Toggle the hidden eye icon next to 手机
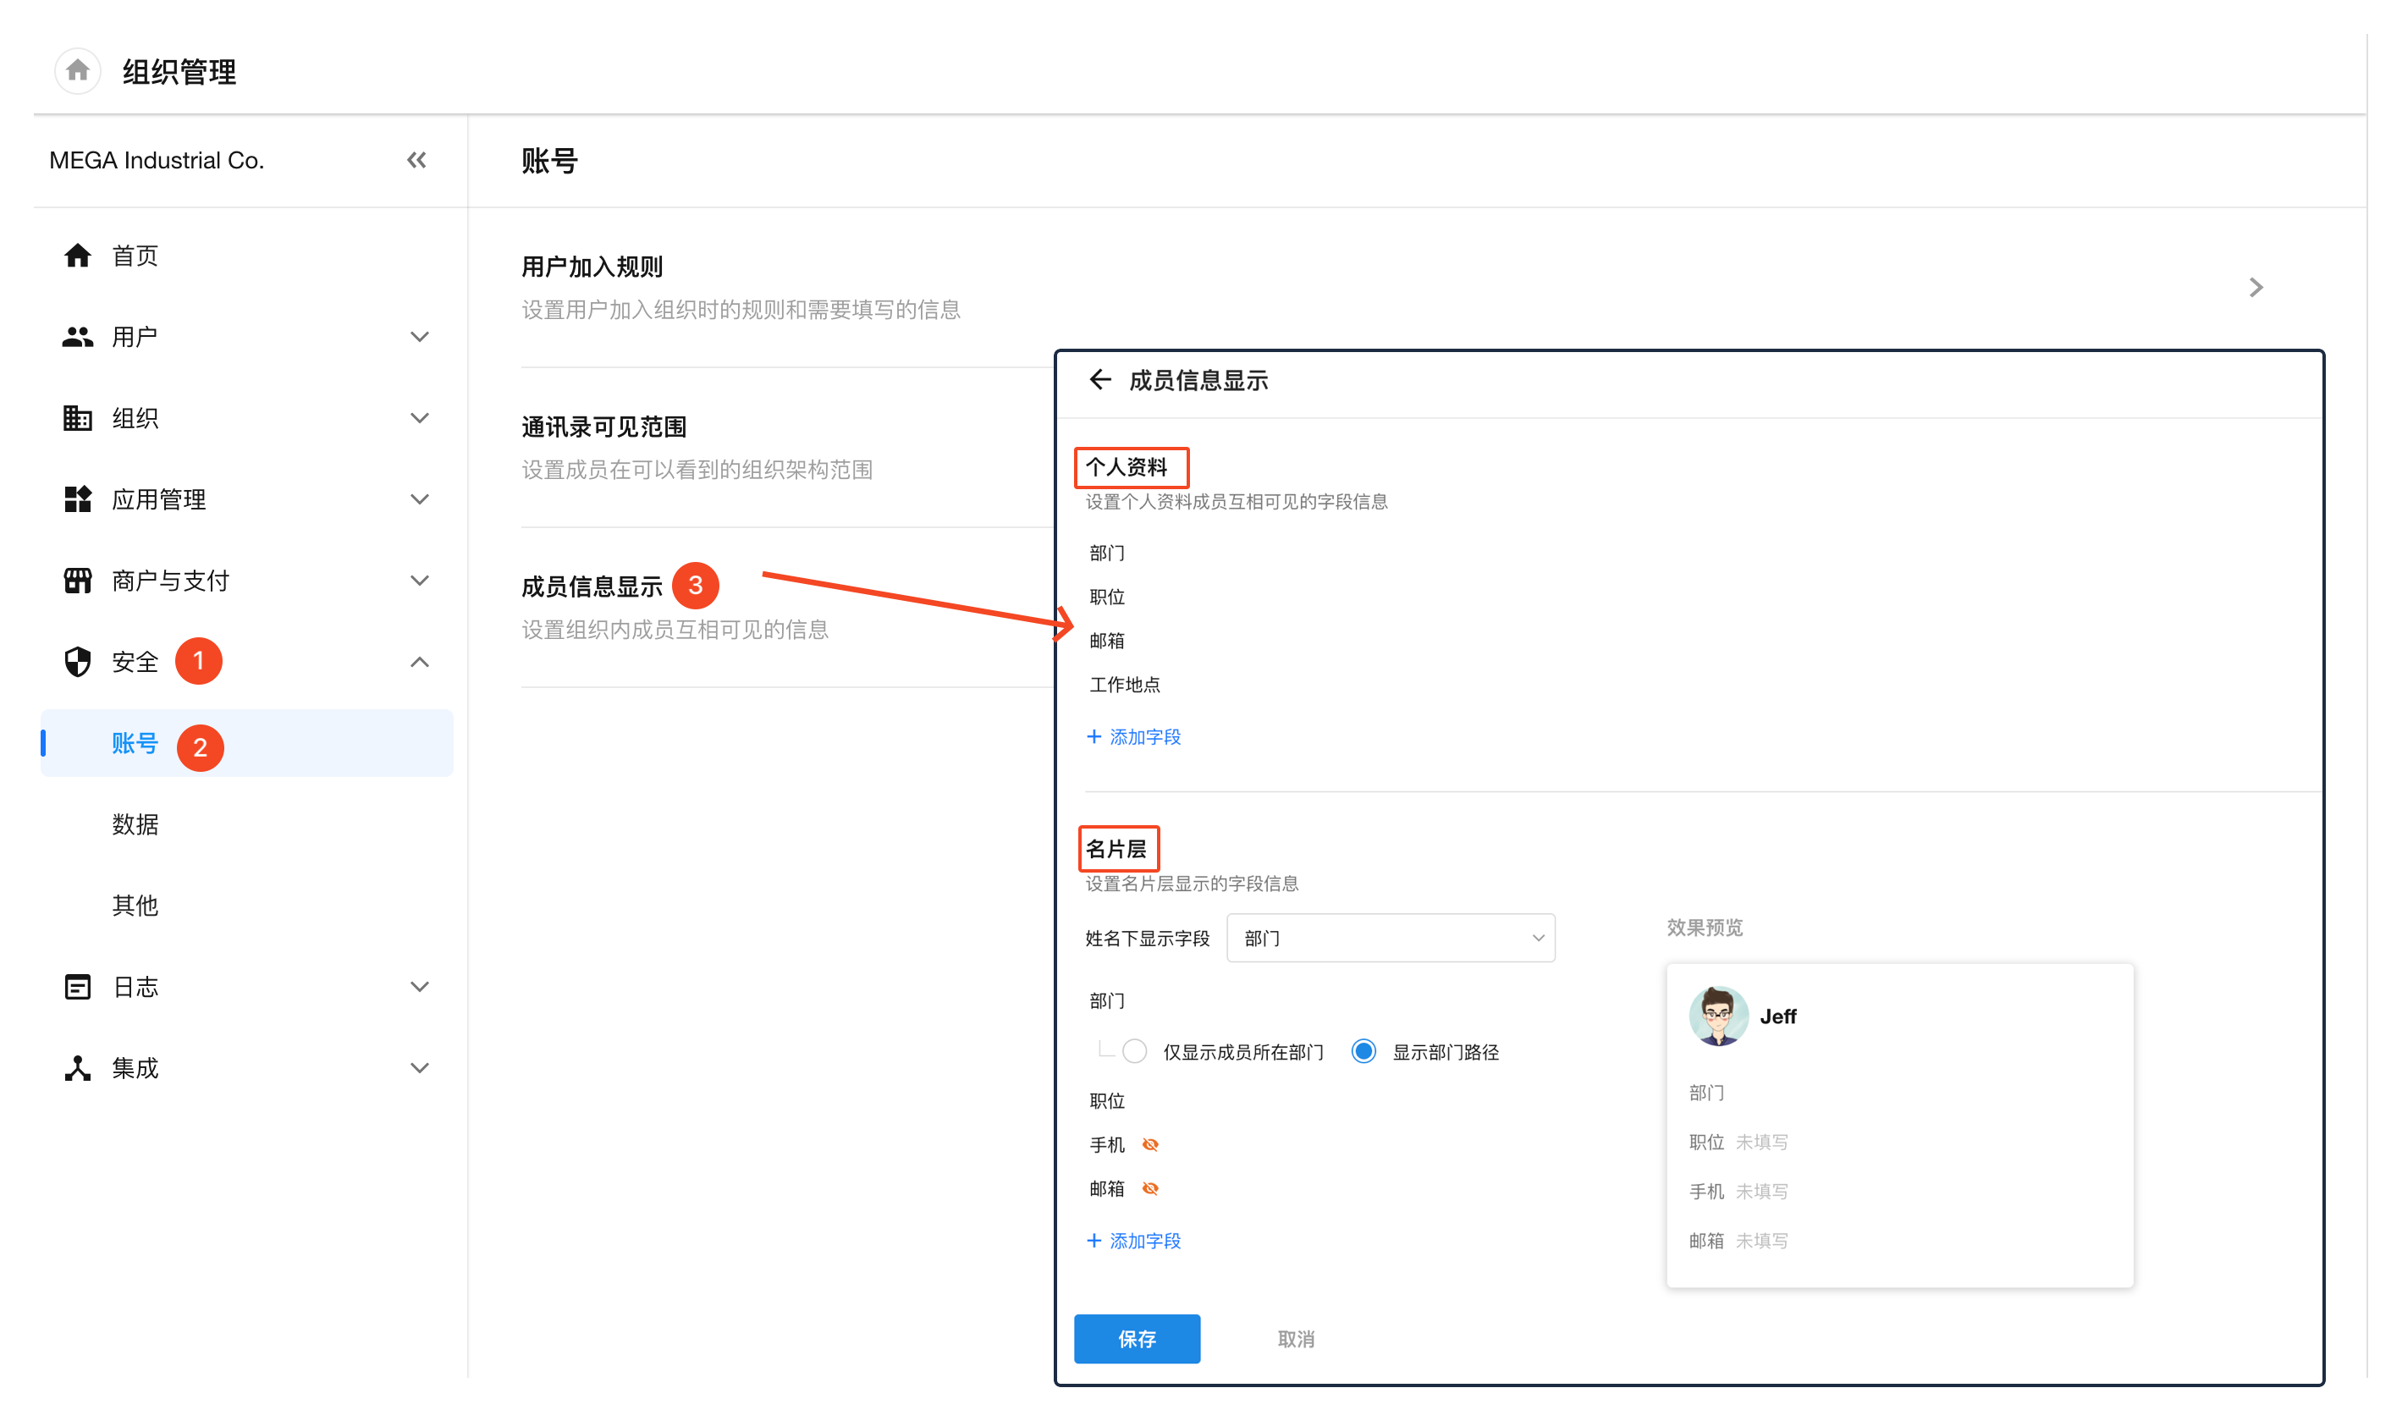This screenshot has width=2402, height=1421. pyautogui.click(x=1151, y=1144)
